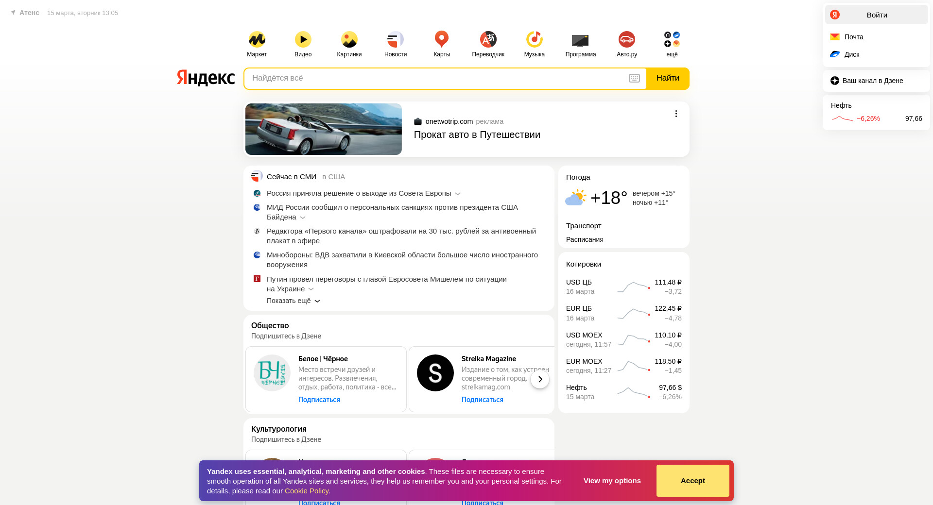
Task: Open the Расписания schedules link
Action: pyautogui.click(x=585, y=239)
